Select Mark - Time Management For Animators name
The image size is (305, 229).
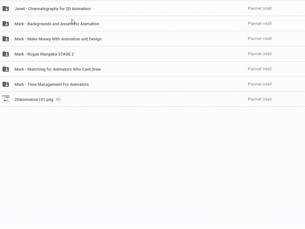tap(52, 84)
